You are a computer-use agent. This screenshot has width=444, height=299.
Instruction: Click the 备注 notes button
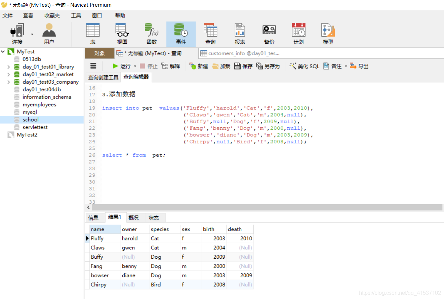(333, 66)
